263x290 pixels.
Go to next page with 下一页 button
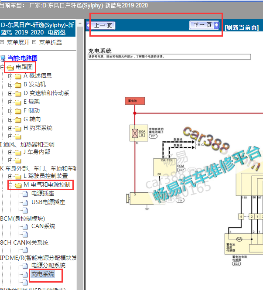204,25
